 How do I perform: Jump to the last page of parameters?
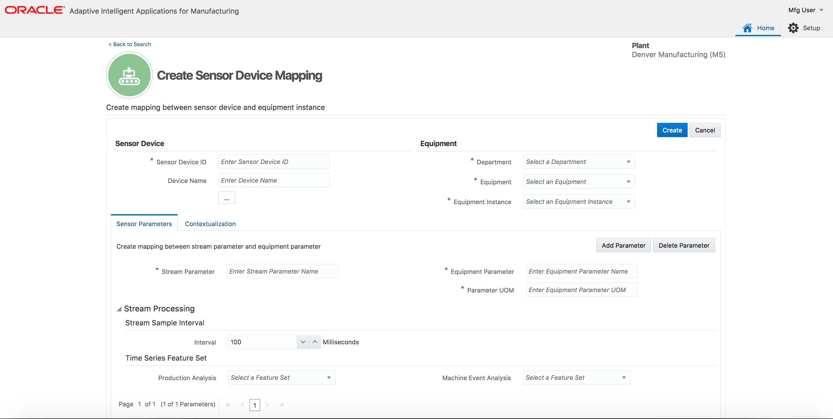pos(281,405)
